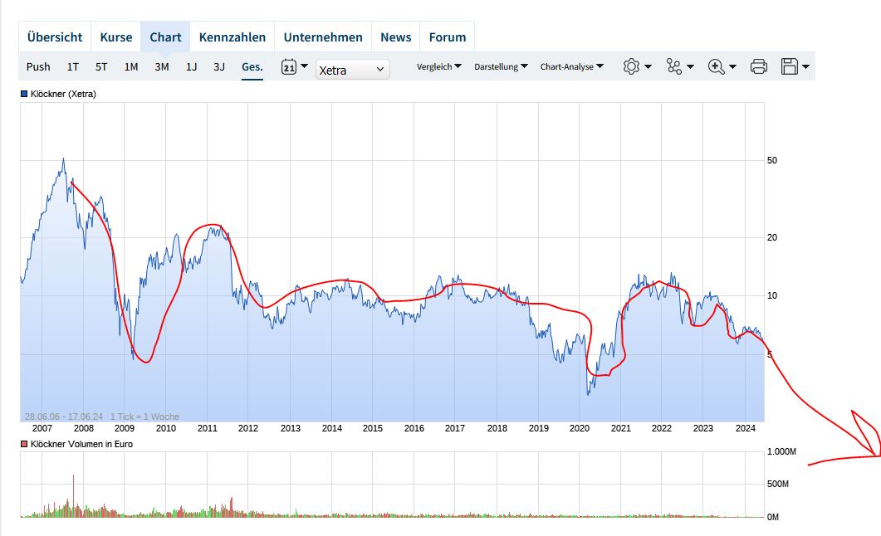Click the red Klöckner Volumen legend square
Image resolution: width=881 pixels, height=536 pixels.
(24, 445)
